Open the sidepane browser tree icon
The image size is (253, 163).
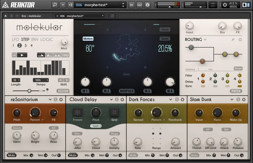point(70,5)
